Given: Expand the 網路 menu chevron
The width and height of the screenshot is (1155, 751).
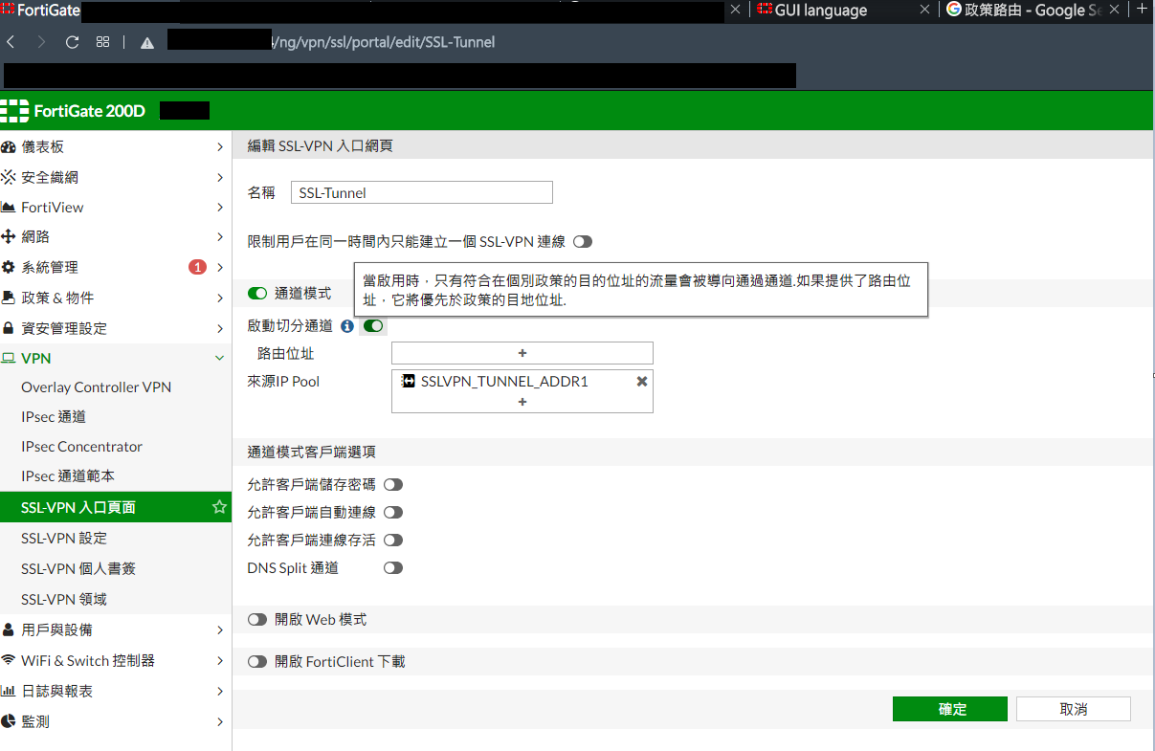Looking at the screenshot, I should 220,237.
